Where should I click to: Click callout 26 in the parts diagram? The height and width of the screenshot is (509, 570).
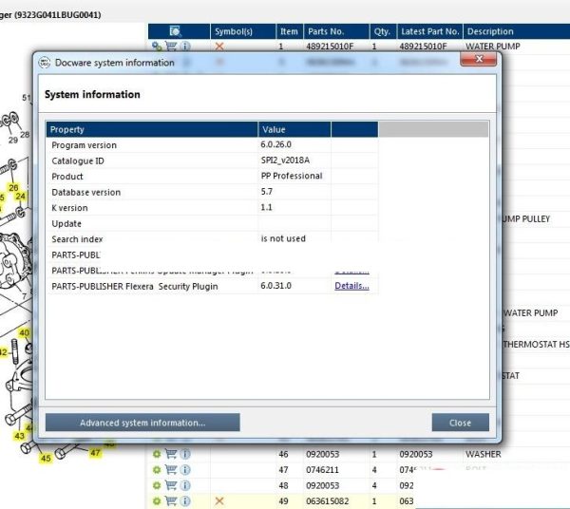(13, 187)
